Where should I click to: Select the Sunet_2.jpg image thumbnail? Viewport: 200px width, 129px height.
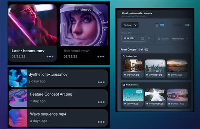(177, 66)
